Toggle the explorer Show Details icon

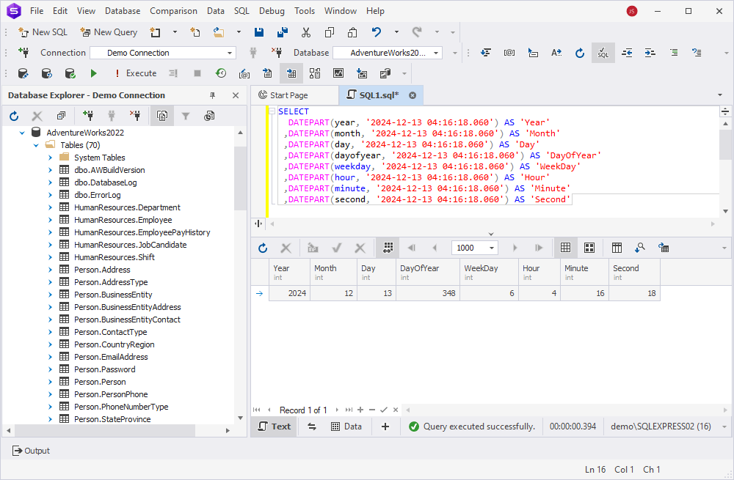coord(162,116)
